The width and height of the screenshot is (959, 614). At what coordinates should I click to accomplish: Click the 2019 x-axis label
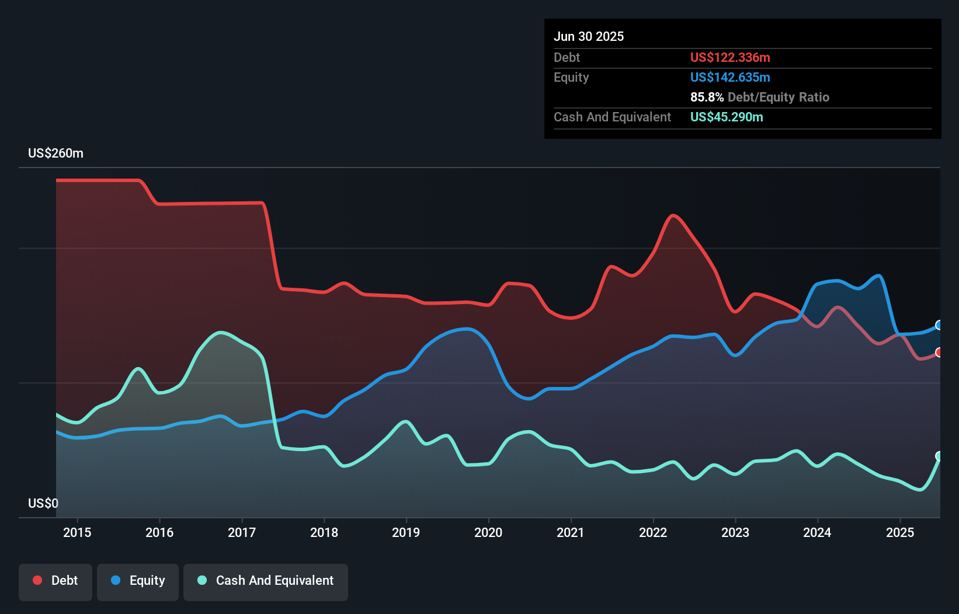click(x=406, y=532)
